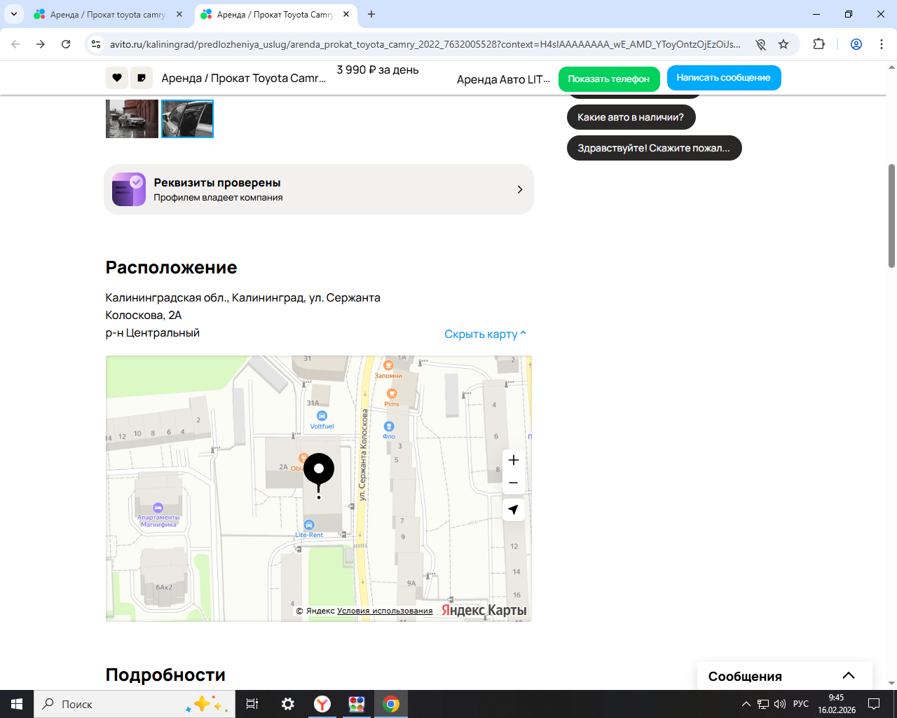Open the Windows notification center

874,704
